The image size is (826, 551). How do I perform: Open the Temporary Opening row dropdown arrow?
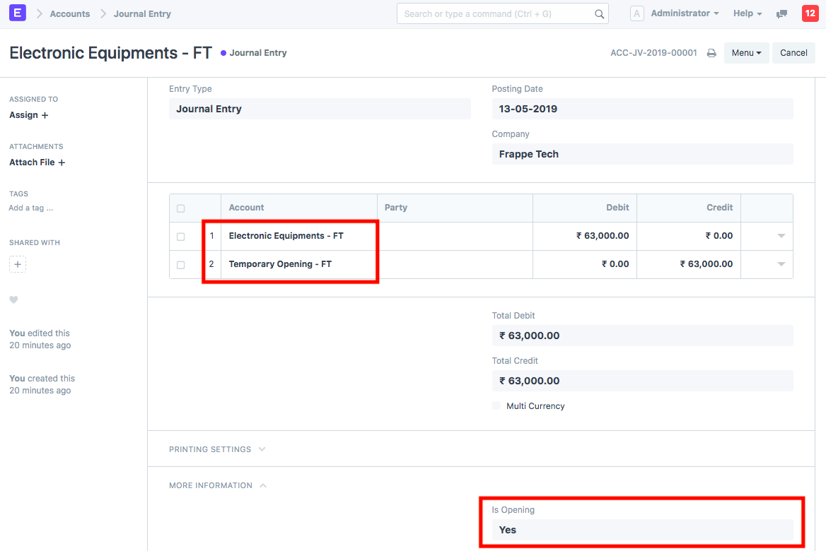point(781,264)
